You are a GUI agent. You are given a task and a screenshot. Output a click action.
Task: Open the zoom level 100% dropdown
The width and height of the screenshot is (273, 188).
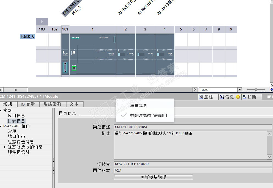239,90
